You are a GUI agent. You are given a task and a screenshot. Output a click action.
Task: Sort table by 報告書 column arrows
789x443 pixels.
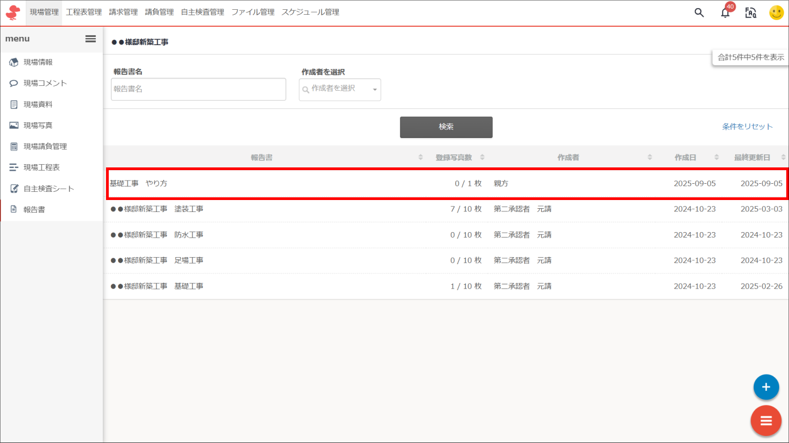click(x=420, y=158)
